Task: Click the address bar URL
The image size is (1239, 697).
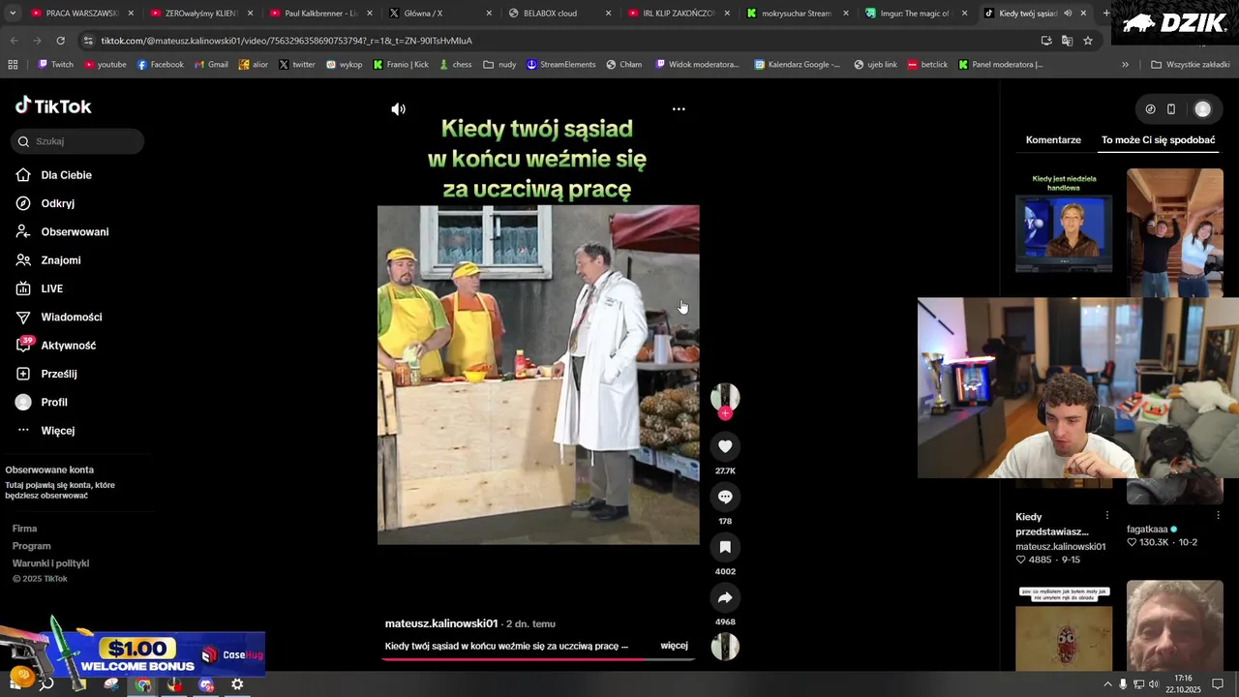Action: (287, 41)
